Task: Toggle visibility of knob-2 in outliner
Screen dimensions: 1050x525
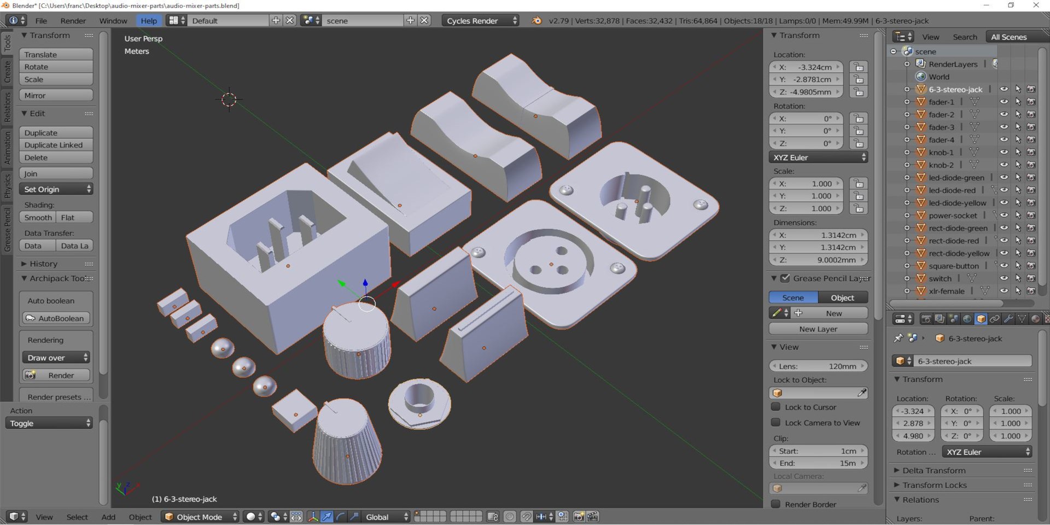Action: [x=1004, y=165]
